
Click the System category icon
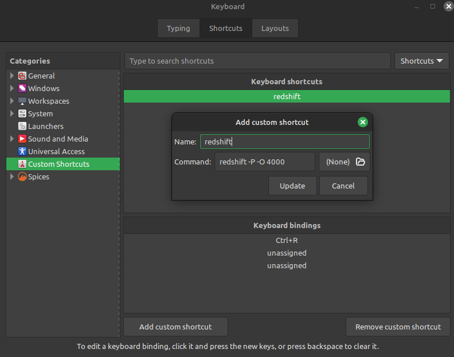click(x=22, y=113)
